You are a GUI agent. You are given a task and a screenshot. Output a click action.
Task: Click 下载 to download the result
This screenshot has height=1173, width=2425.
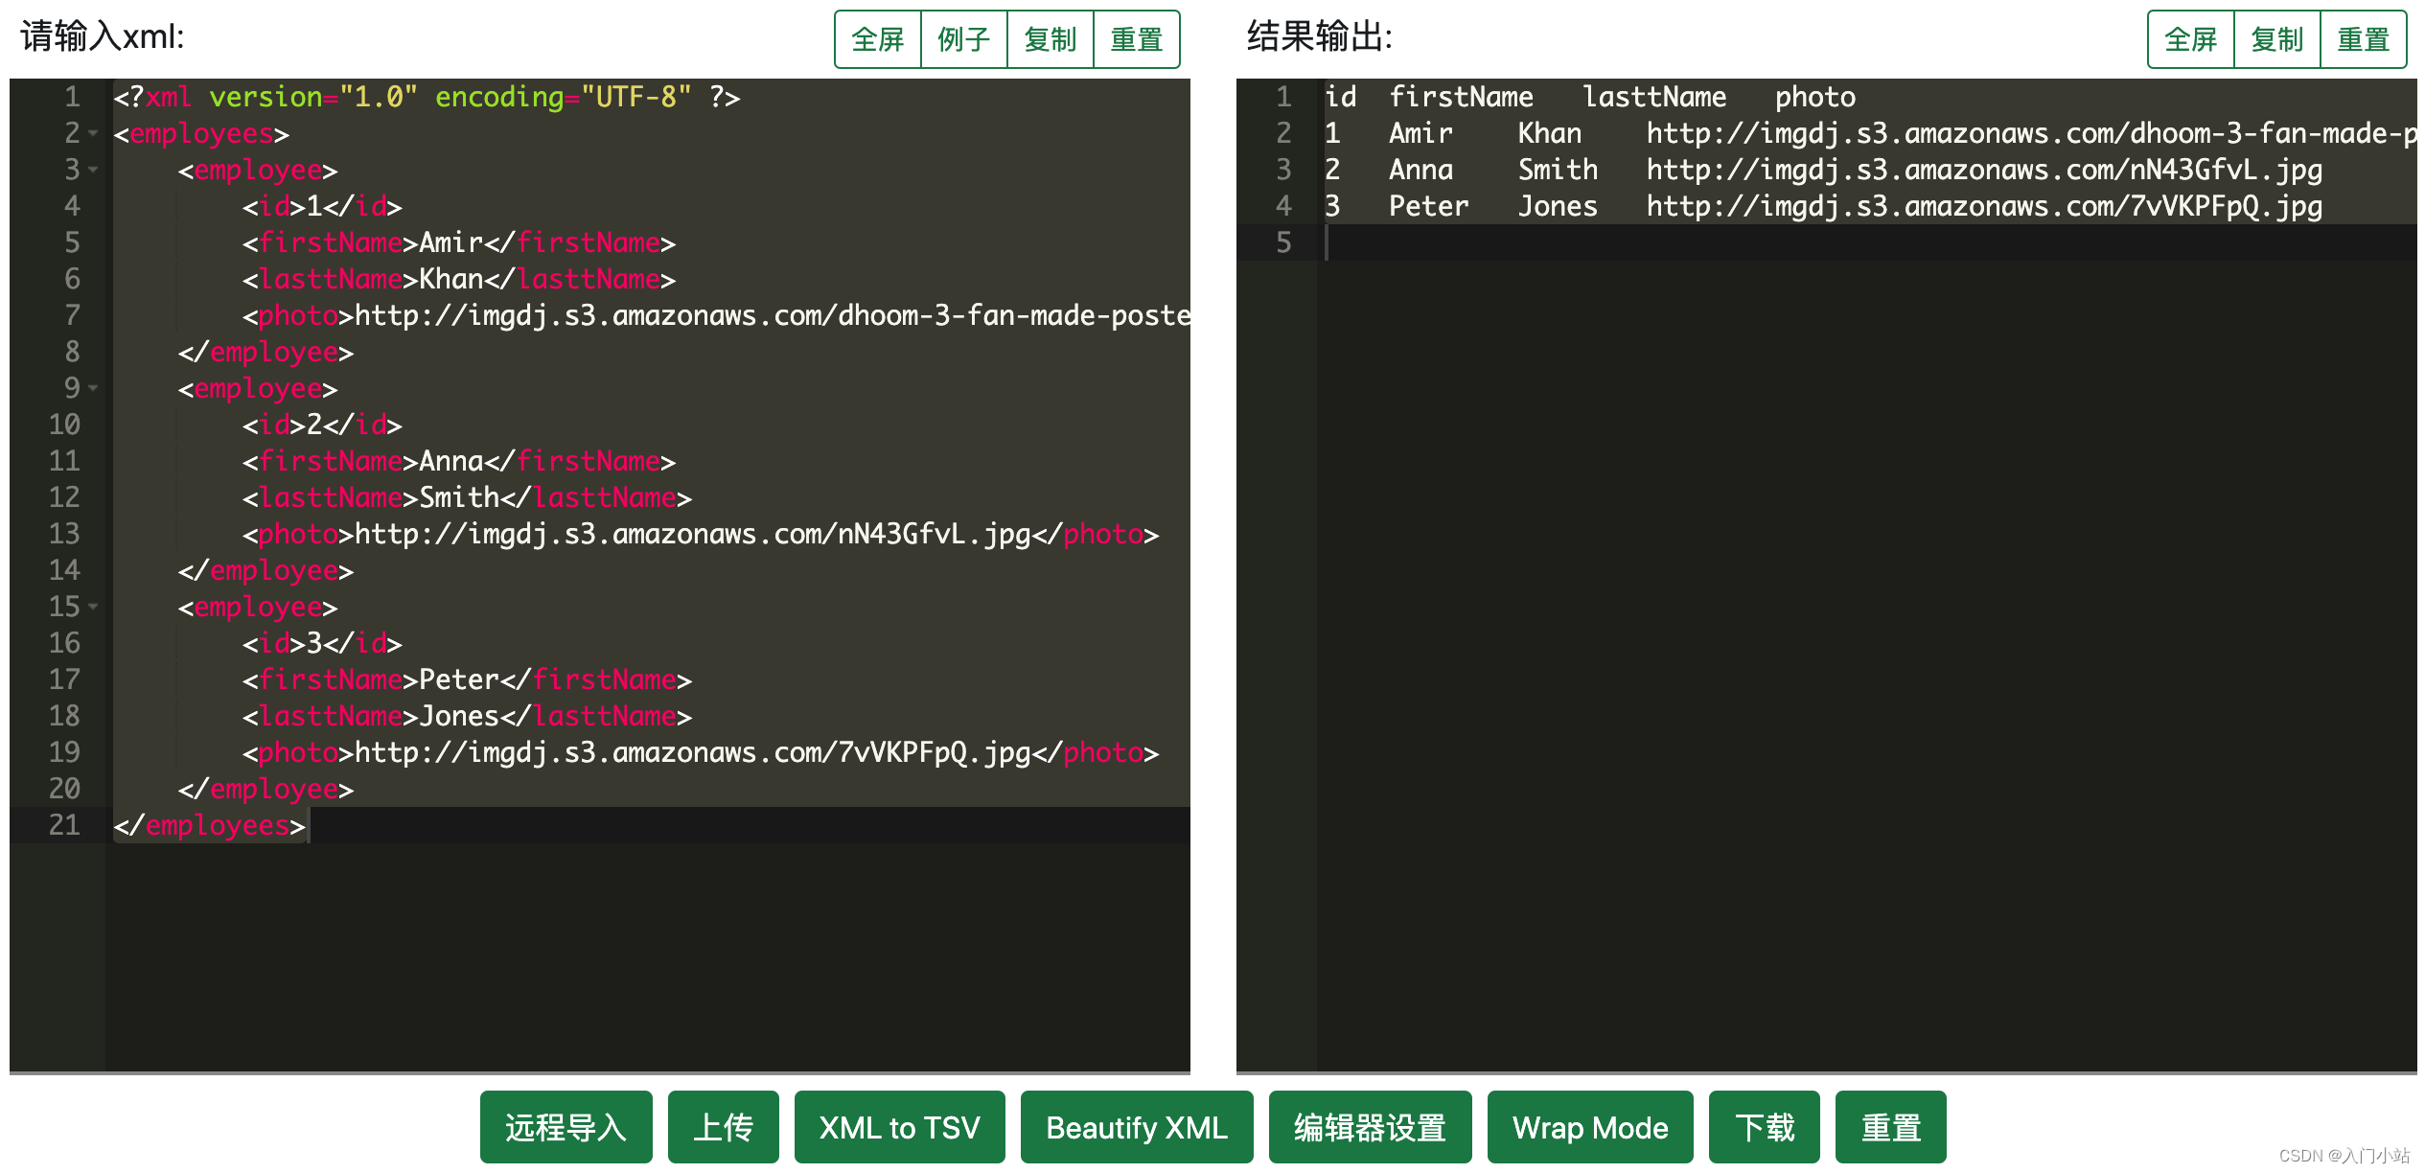click(x=1764, y=1127)
